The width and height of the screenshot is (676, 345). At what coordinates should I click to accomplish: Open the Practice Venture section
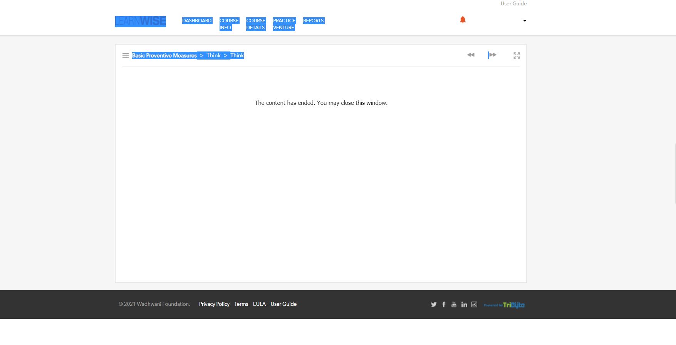[x=284, y=24]
